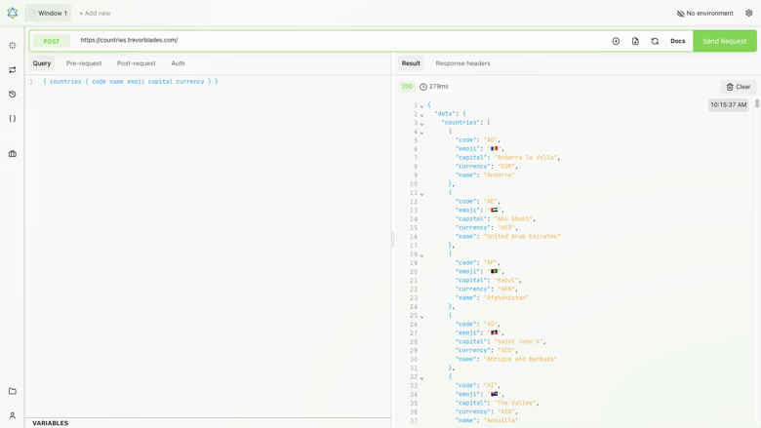Screen dimensions: 761x428
Task: Open the settings gear icon
Action: tap(749, 13)
